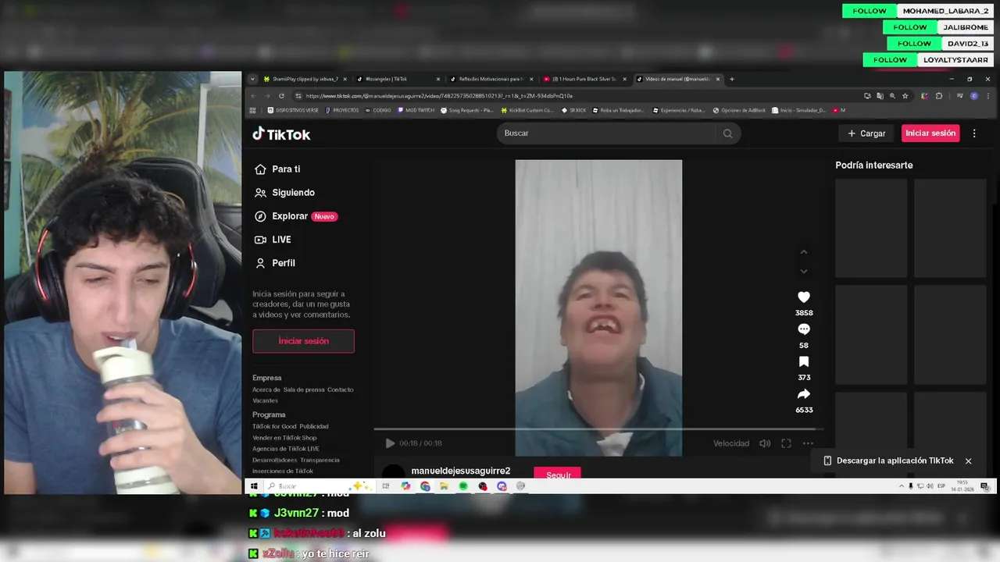Viewport: 1000px width, 562px height.
Task: Open a new browser tab
Action: point(732,79)
